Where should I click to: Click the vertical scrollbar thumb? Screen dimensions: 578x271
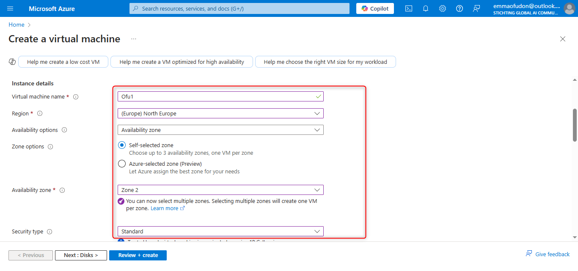click(x=575, y=125)
